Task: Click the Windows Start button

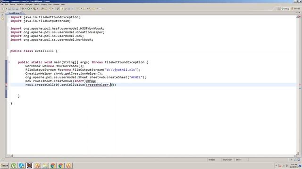Action: click(4, 166)
